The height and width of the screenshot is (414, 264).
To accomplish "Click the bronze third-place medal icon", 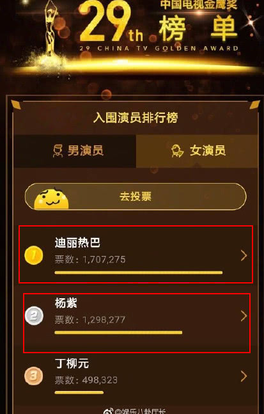I will [x=34, y=376].
